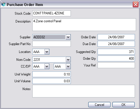Expand the first CC/DP dropdown arrow
This screenshot has width=140, height=109.
pos(47,66)
